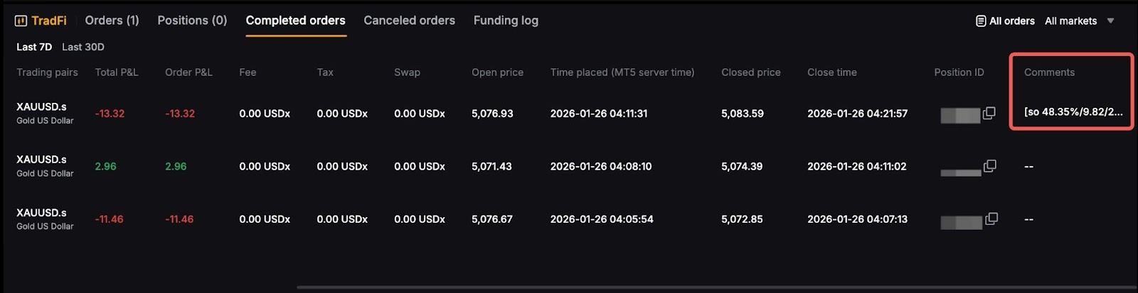Select the Completed orders tab
The height and width of the screenshot is (293, 1138).
[295, 21]
